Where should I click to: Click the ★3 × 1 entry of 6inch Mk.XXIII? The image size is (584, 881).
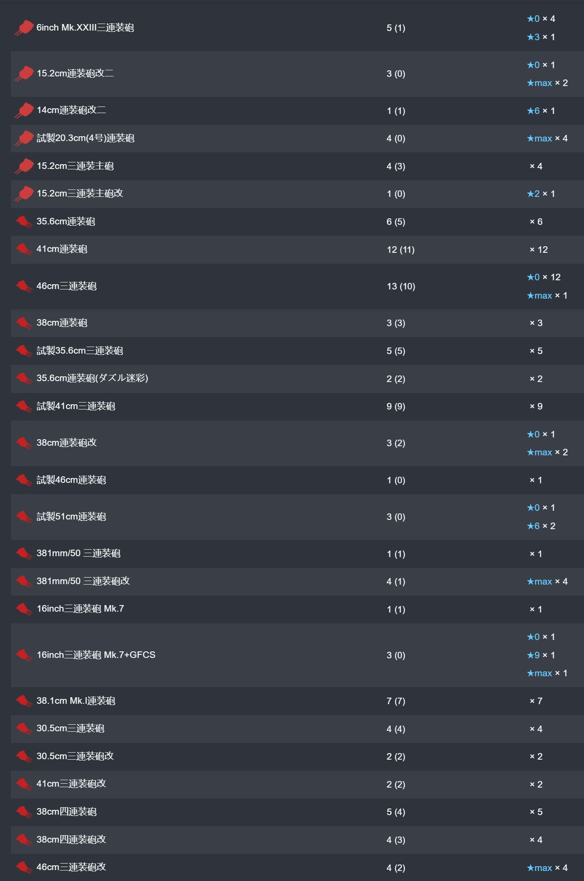[x=541, y=37]
